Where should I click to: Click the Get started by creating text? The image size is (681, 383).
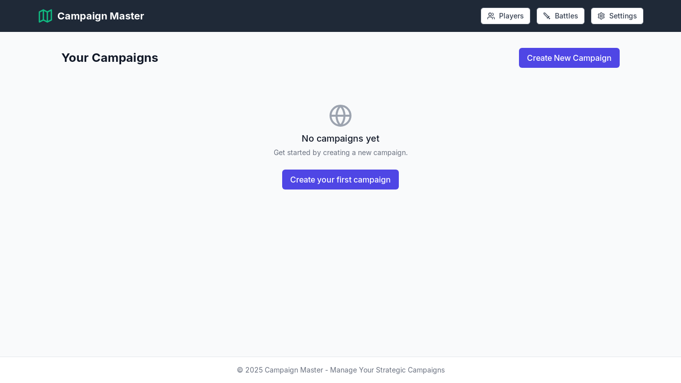[x=340, y=153]
